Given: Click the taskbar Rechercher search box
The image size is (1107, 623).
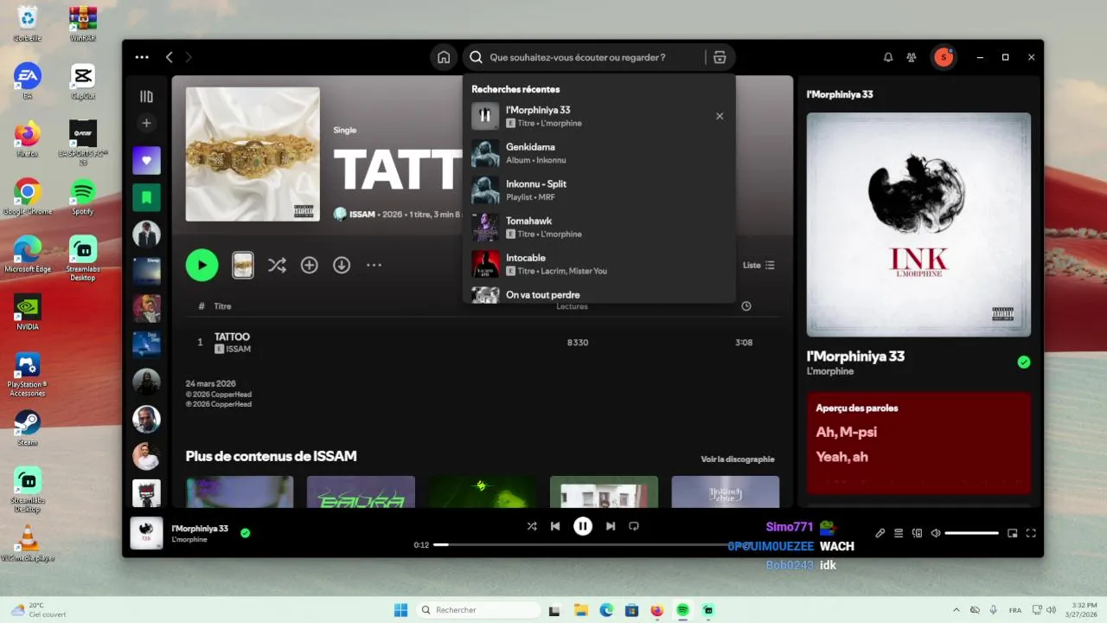Looking at the screenshot, I should [478, 610].
